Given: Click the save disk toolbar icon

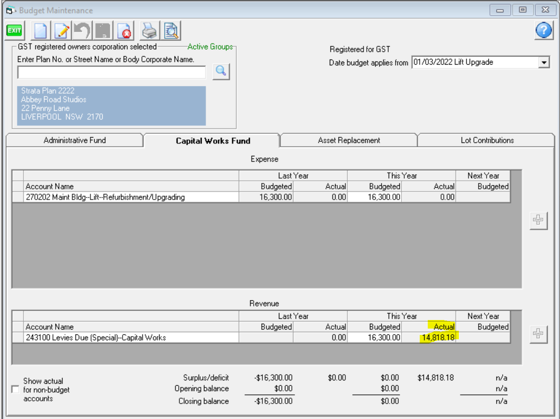Looking at the screenshot, I should 103,31.
